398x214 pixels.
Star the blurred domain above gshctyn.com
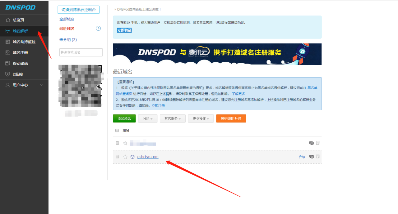coord(125,143)
